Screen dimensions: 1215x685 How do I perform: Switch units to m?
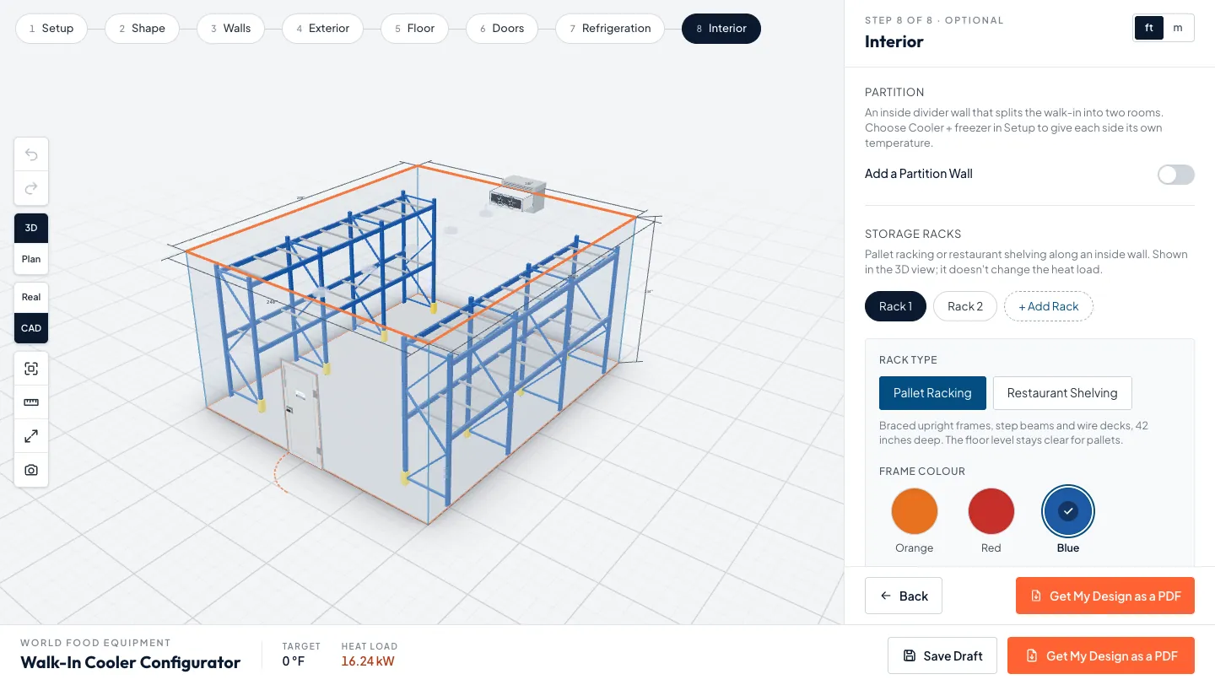pos(1178,28)
